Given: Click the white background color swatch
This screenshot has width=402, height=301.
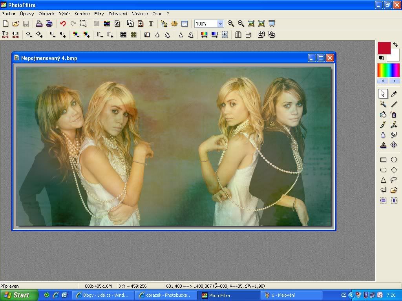Looking at the screenshot, I should (x=394, y=56).
